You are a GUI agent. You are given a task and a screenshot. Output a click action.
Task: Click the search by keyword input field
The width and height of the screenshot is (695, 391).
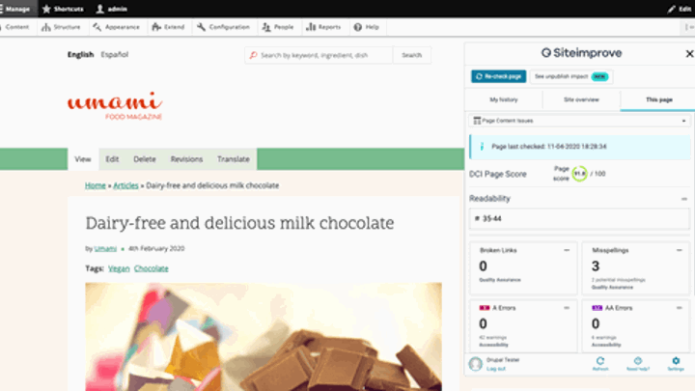(319, 55)
